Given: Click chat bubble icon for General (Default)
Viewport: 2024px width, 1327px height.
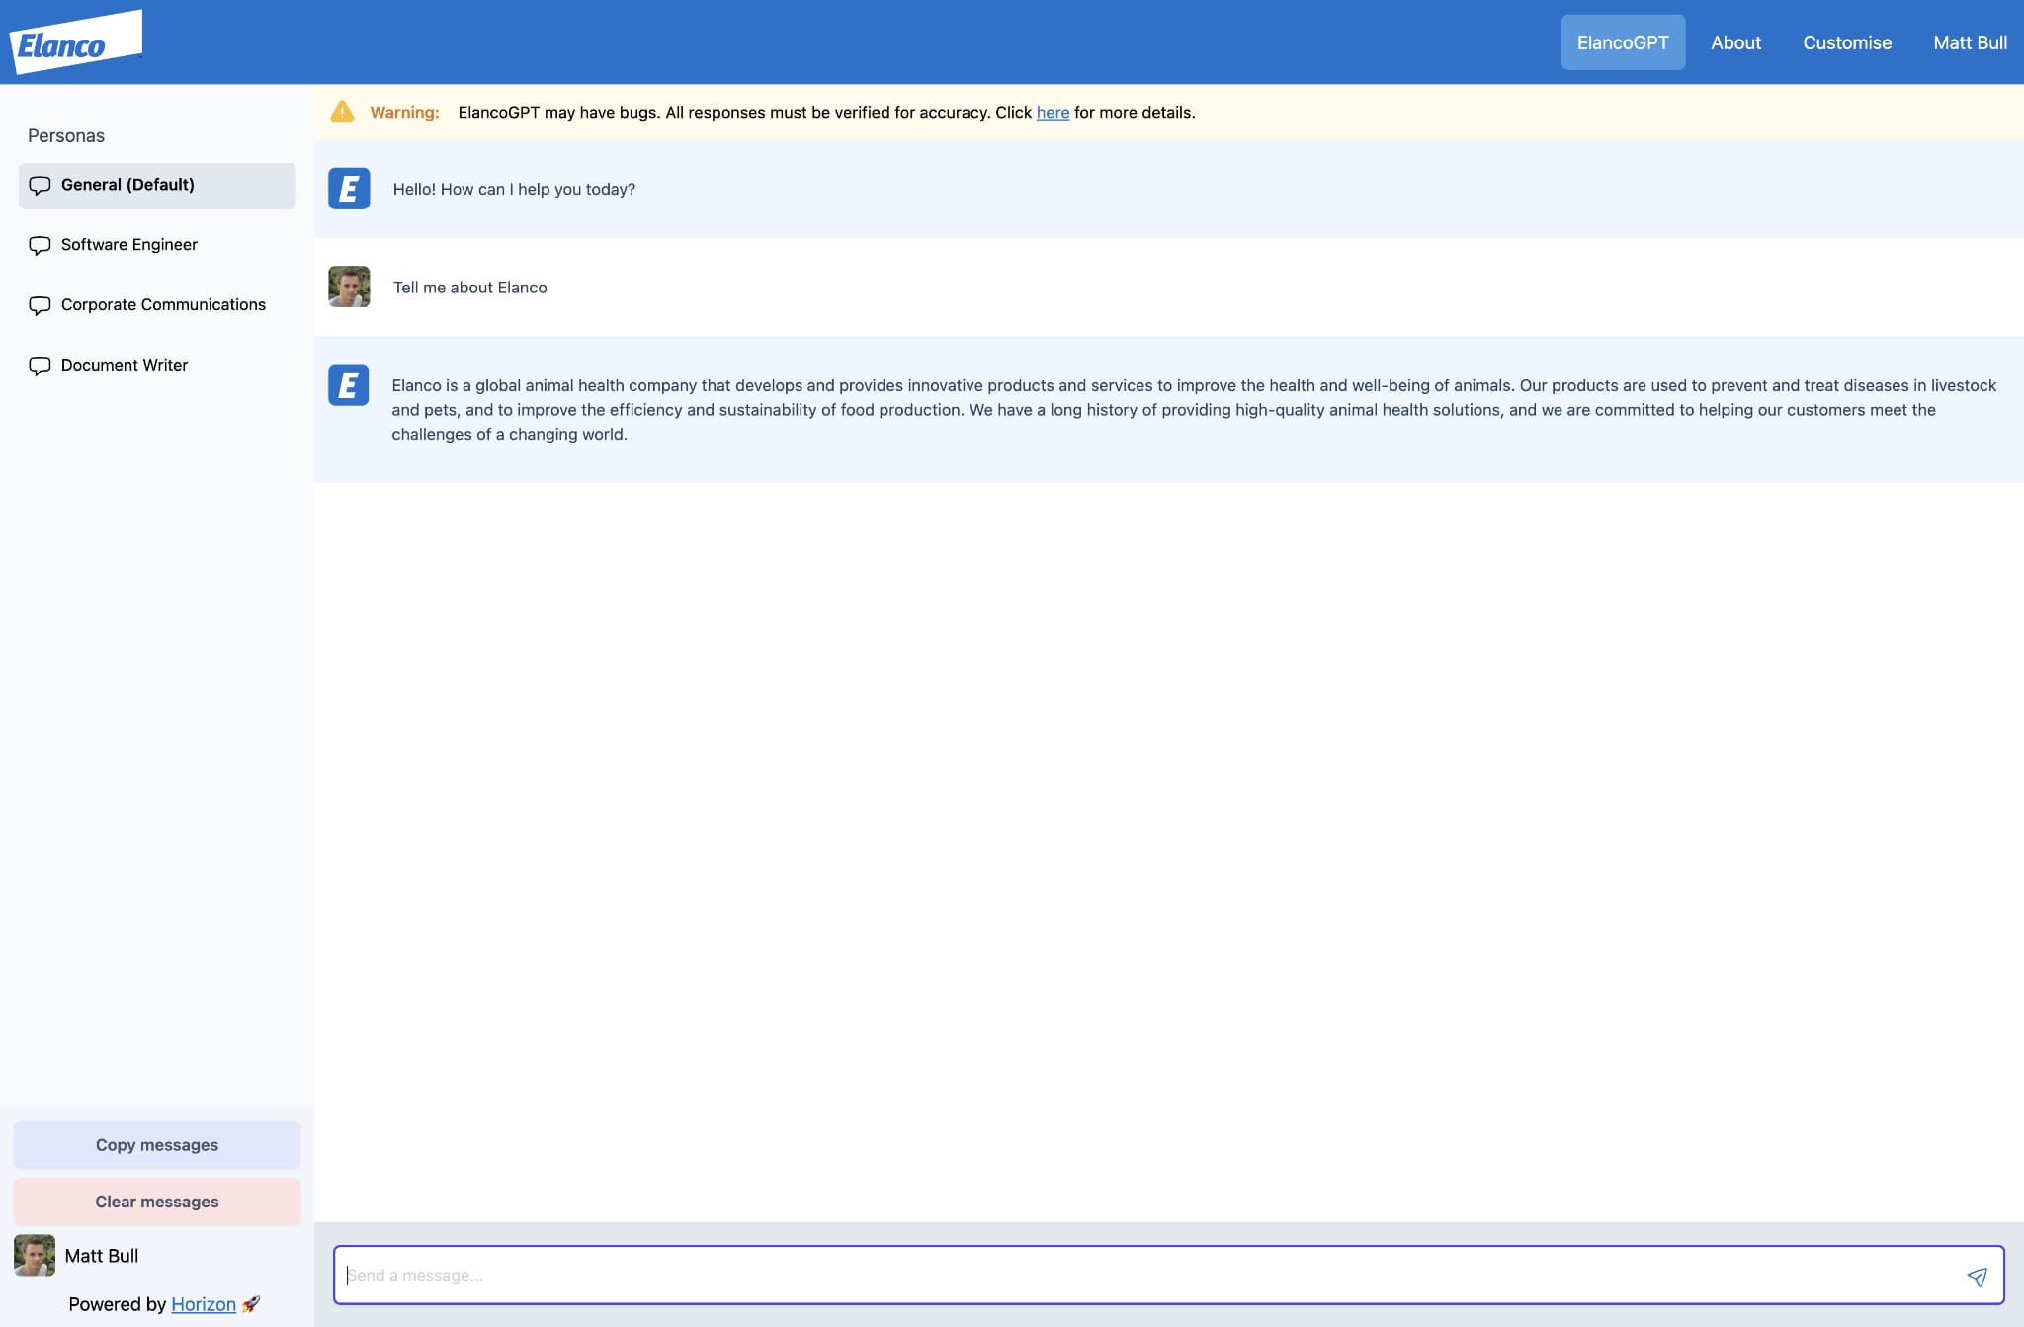Looking at the screenshot, I should tap(40, 185).
